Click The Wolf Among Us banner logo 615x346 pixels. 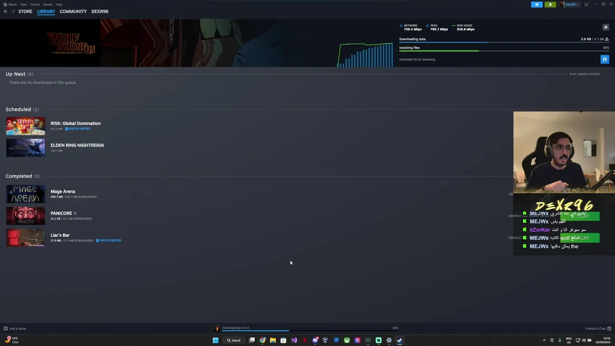[71, 43]
